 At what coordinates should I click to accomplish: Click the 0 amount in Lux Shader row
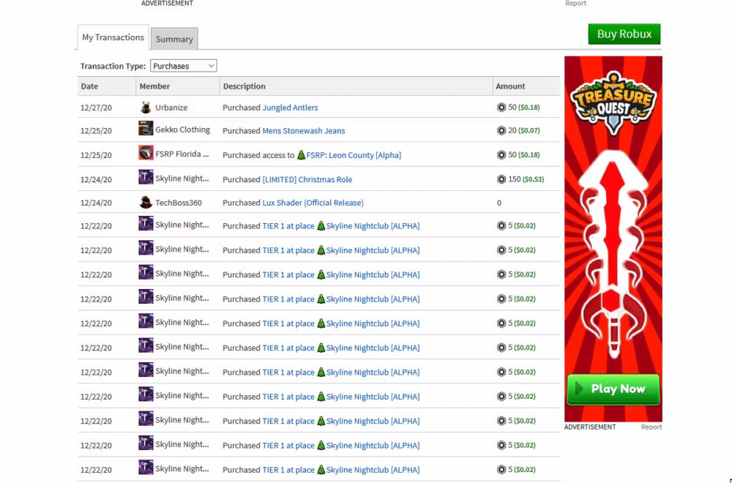[499, 203]
